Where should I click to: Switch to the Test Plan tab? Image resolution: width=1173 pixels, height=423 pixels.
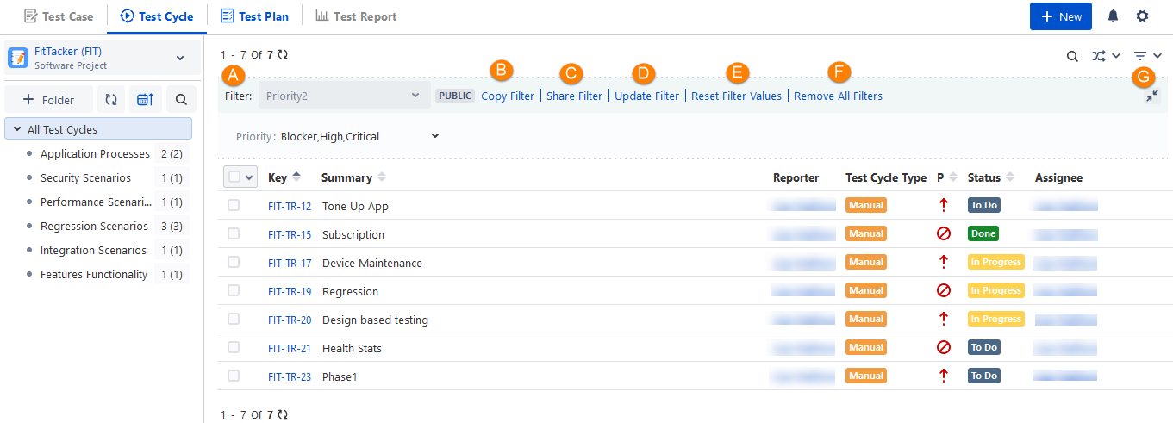pyautogui.click(x=254, y=16)
